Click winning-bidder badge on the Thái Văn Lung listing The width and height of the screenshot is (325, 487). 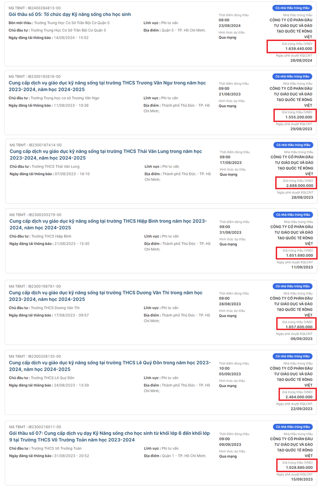(293, 145)
